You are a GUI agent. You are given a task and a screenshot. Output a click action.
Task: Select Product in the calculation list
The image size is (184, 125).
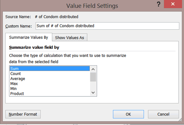(x=50, y=93)
